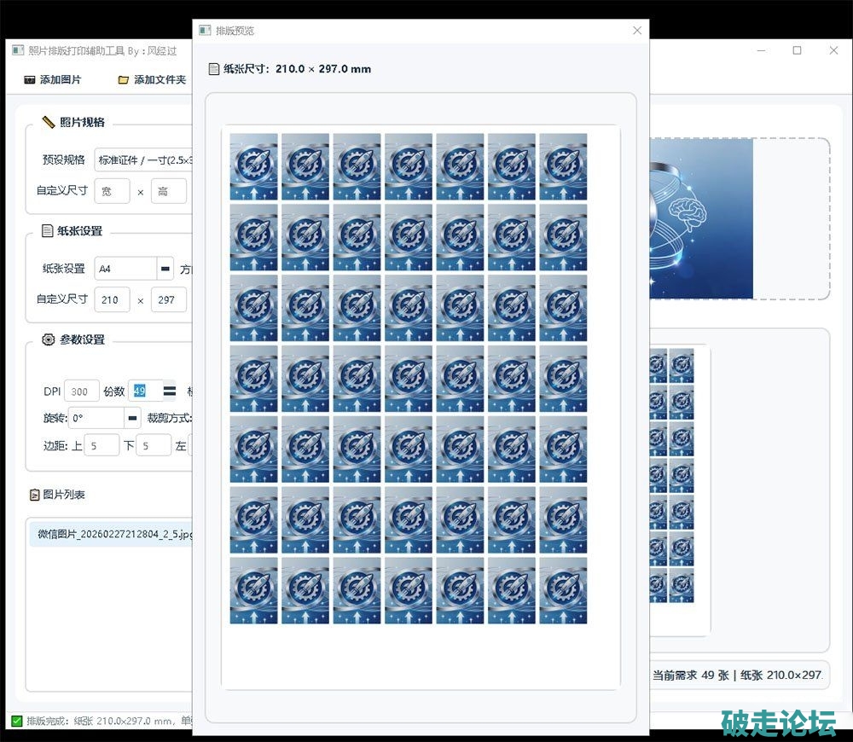Viewport: 853px width, 742px height.
Task: Open the 预设规格 preset size dropdown
Action: 143,159
